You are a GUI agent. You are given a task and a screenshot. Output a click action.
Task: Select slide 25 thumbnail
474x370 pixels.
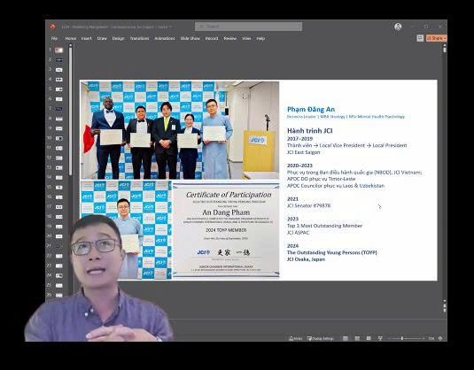pyautogui.click(x=59, y=285)
